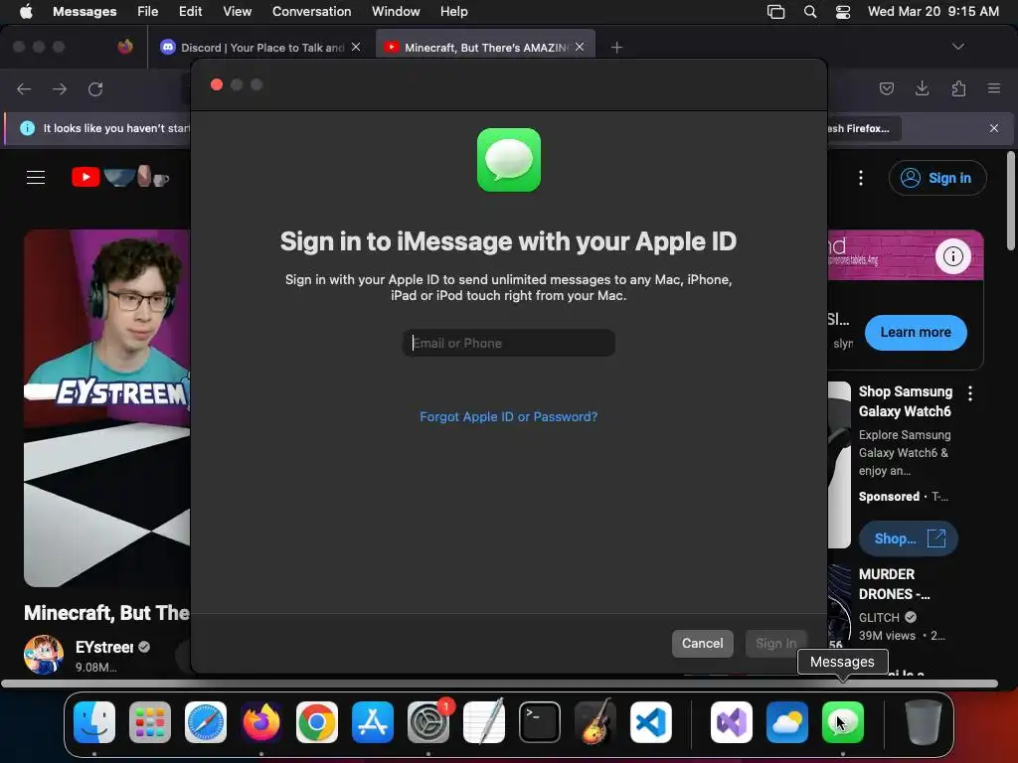Click the Email or Phone field

click(x=509, y=343)
